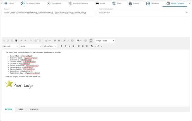Open the Forms tab
This screenshot has width=192, height=121.
tap(134, 4)
